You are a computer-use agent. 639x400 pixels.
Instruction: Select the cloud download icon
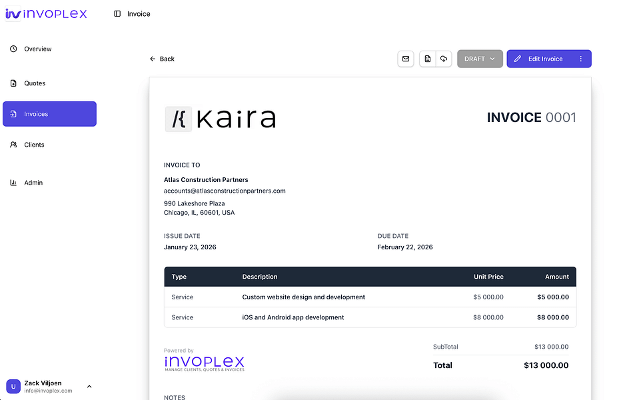pyautogui.click(x=444, y=59)
